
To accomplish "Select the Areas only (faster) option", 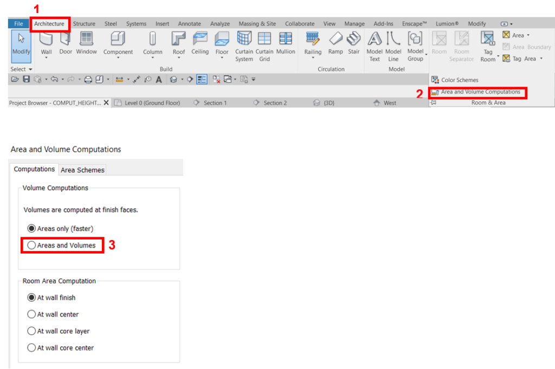I will click(x=60, y=229).
